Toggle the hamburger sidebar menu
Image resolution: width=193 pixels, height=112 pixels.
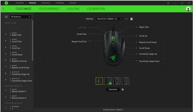6,17
